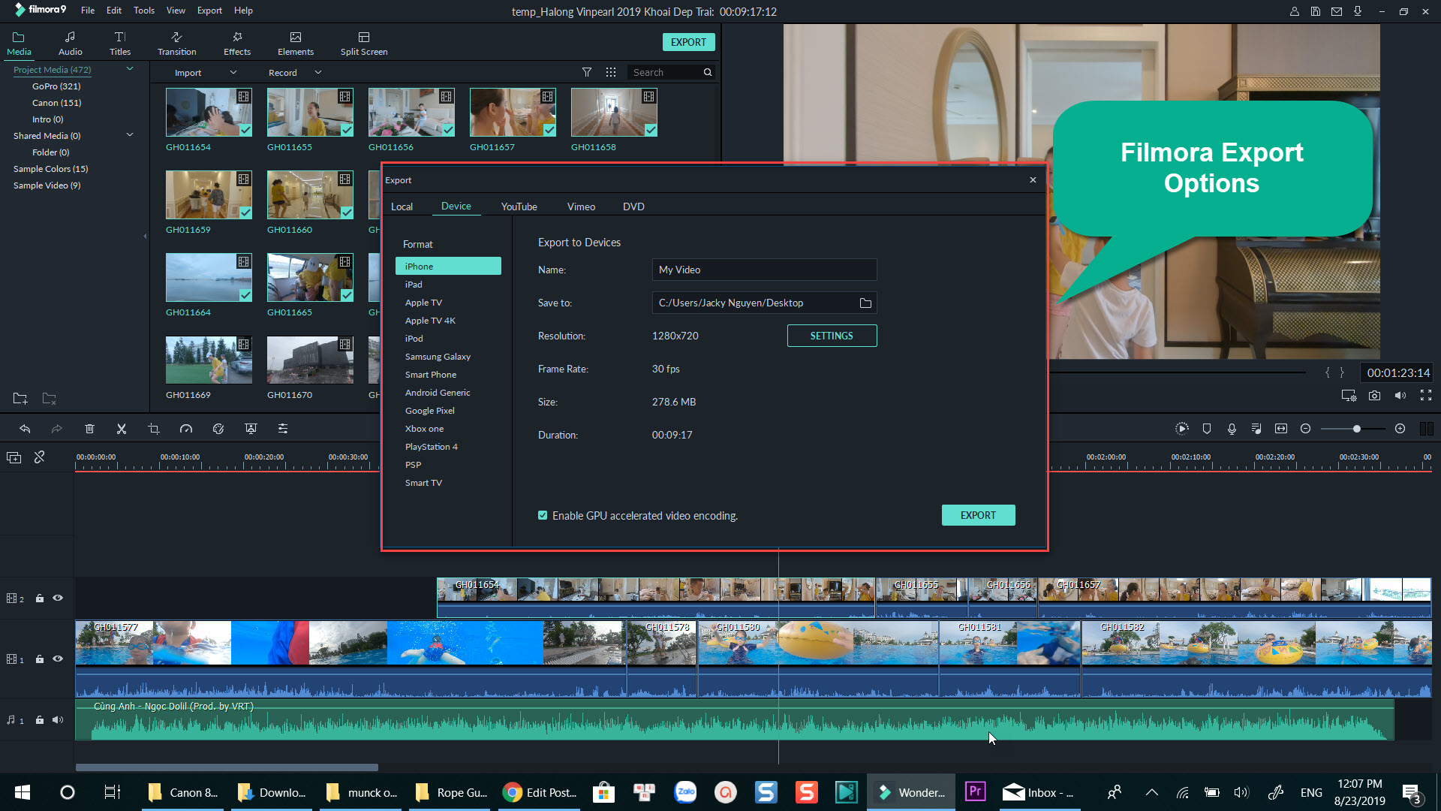This screenshot has width=1441, height=811.
Task: Click EXPORT button in Export dialog
Action: pos(978,515)
